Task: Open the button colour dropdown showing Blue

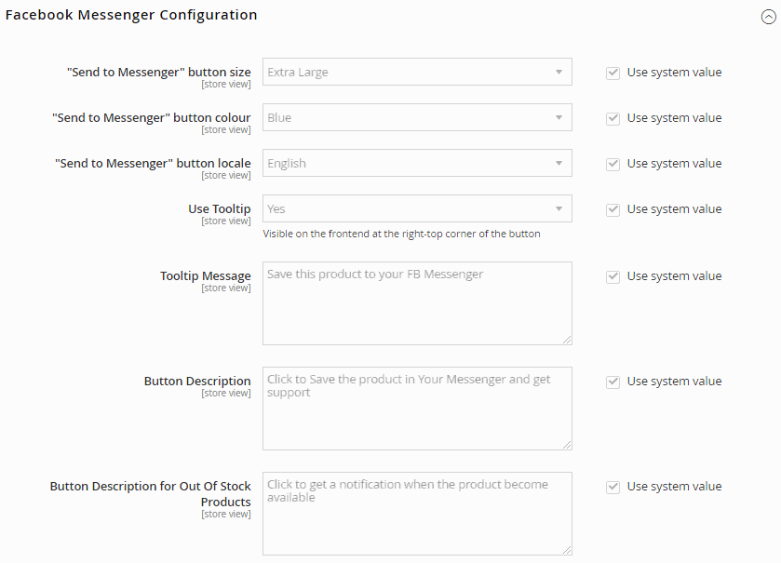Action: tap(417, 117)
